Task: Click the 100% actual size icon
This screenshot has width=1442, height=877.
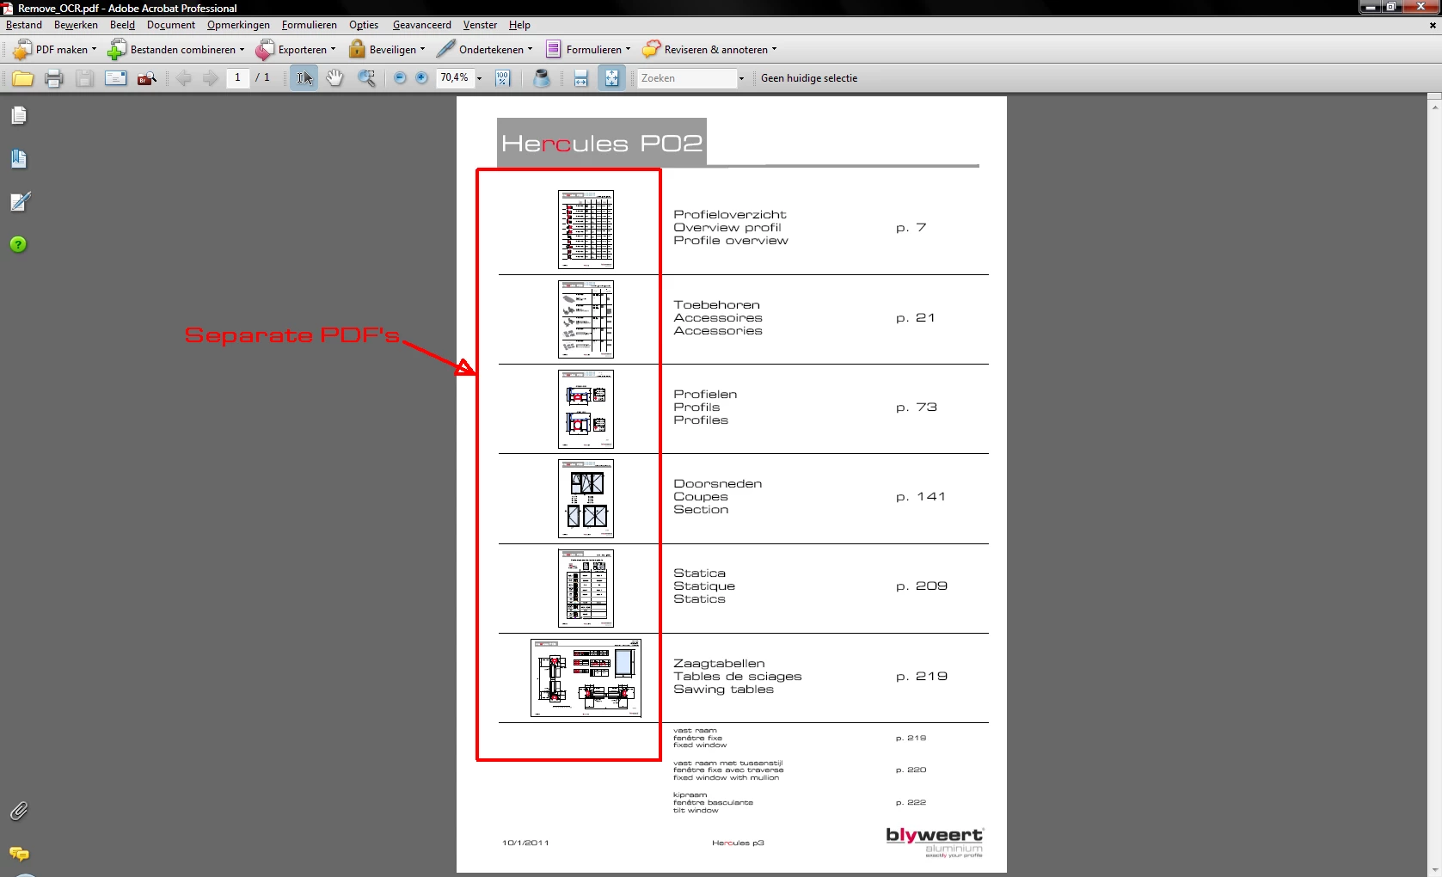Action: coord(503,78)
